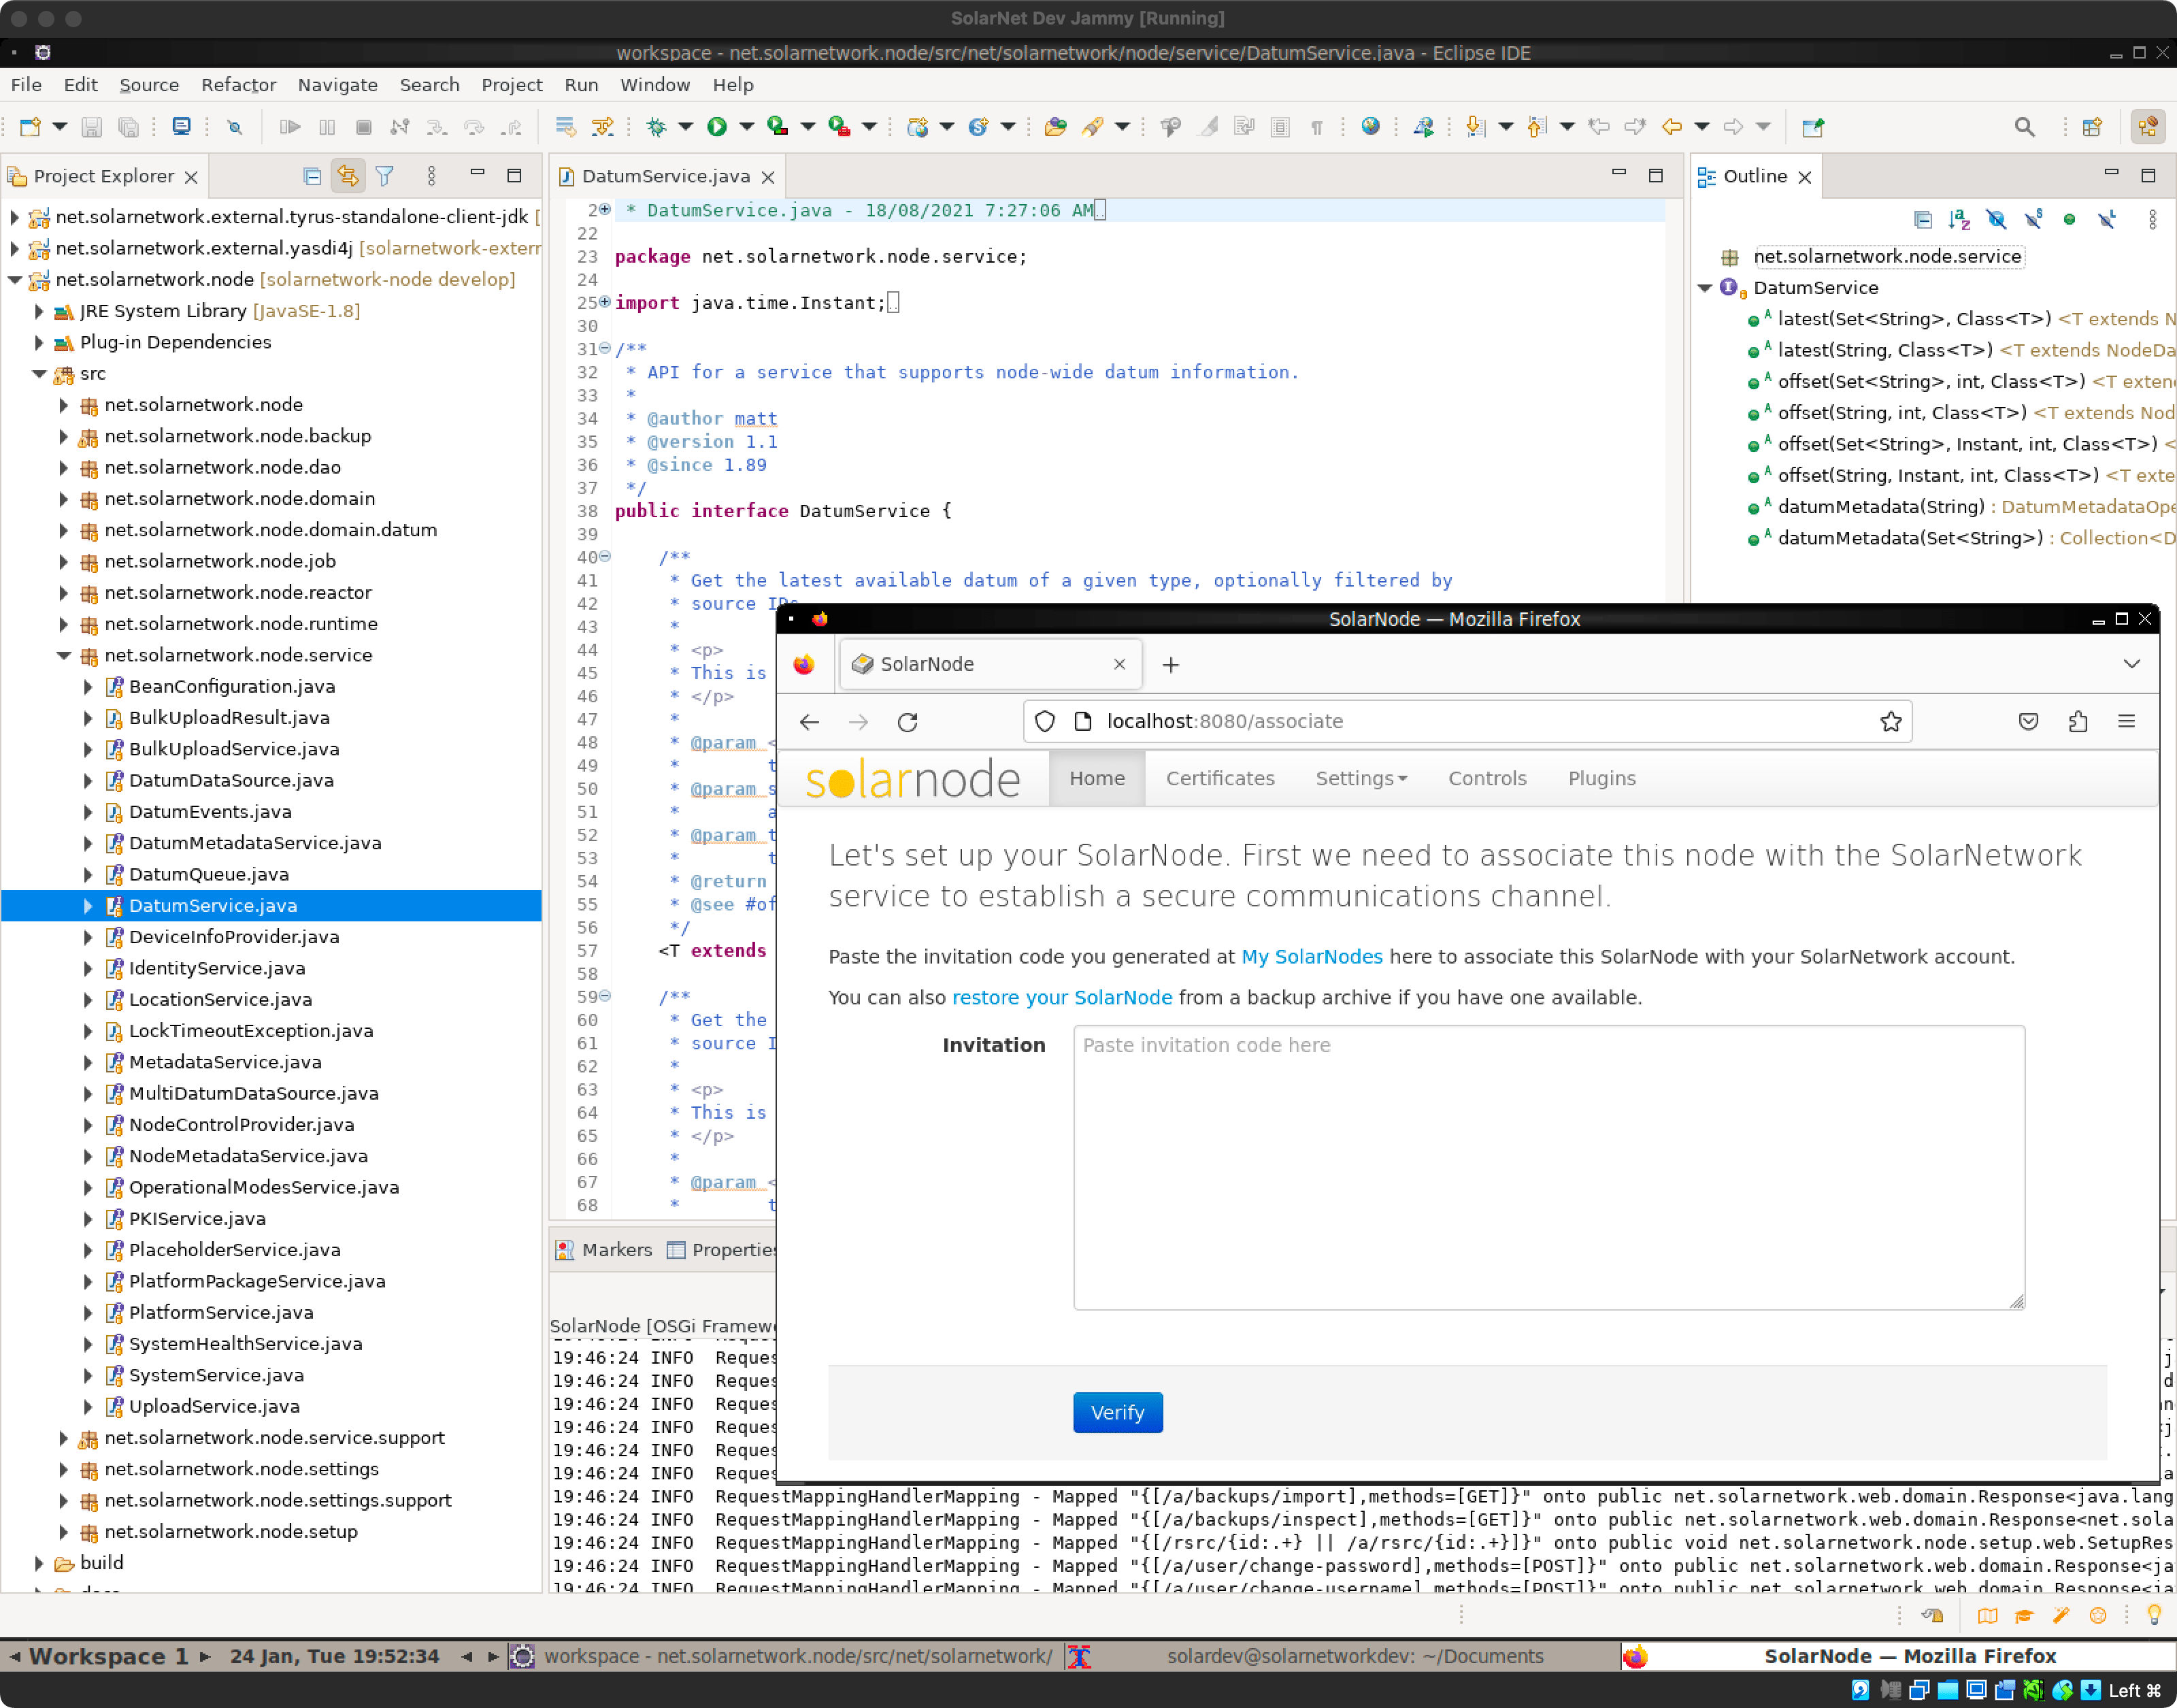Click inside the Invitation code text area

tap(1548, 1167)
